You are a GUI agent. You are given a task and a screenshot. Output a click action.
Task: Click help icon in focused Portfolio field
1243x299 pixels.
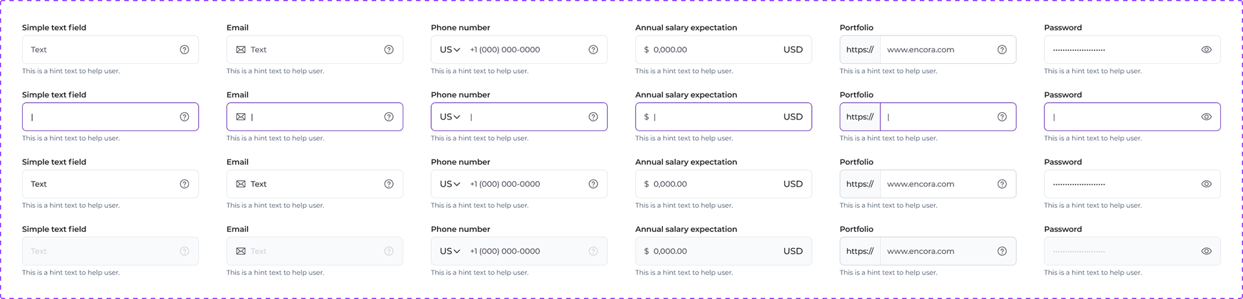[1002, 117]
